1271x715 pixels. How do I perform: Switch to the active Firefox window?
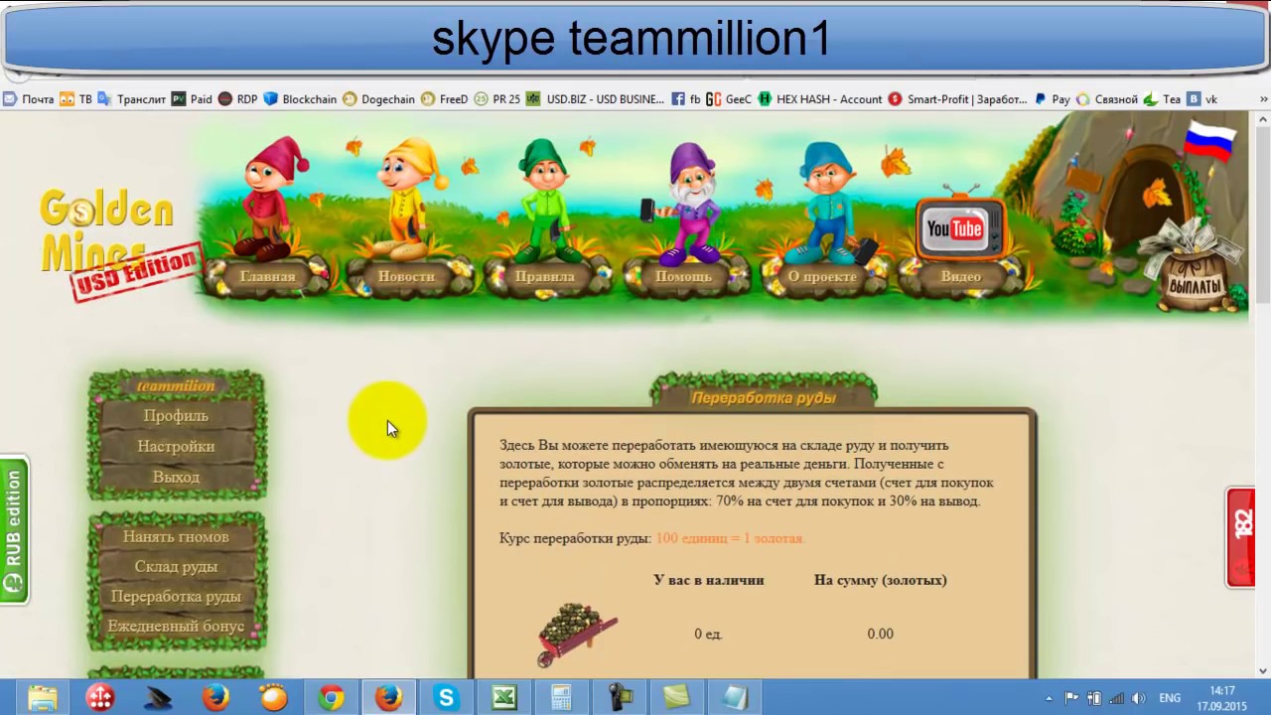pos(388,698)
